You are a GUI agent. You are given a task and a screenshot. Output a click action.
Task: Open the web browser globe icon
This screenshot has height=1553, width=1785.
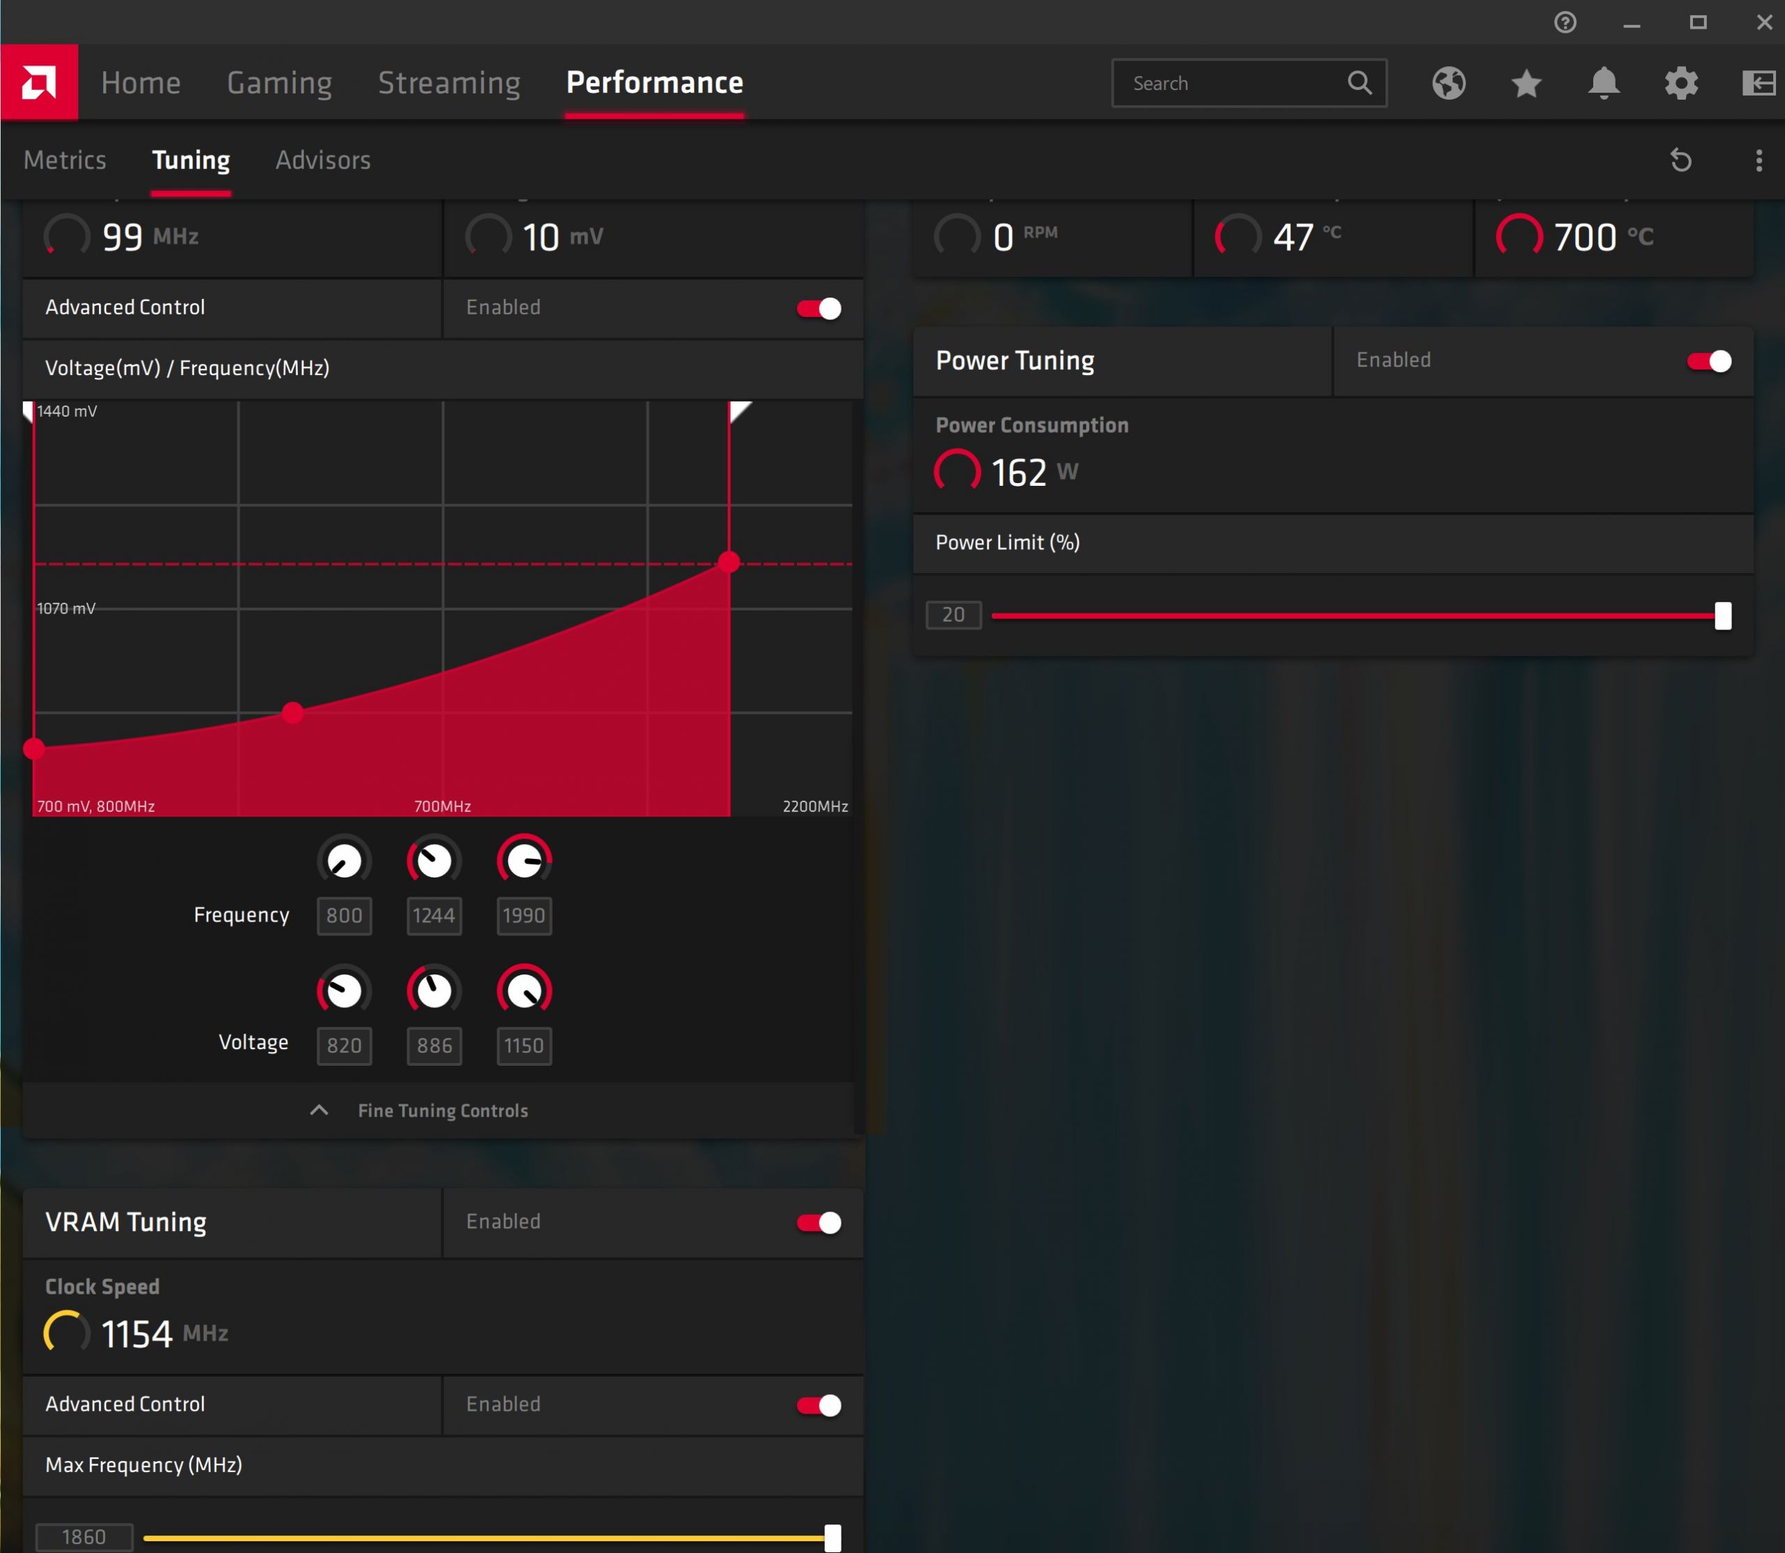(1449, 83)
